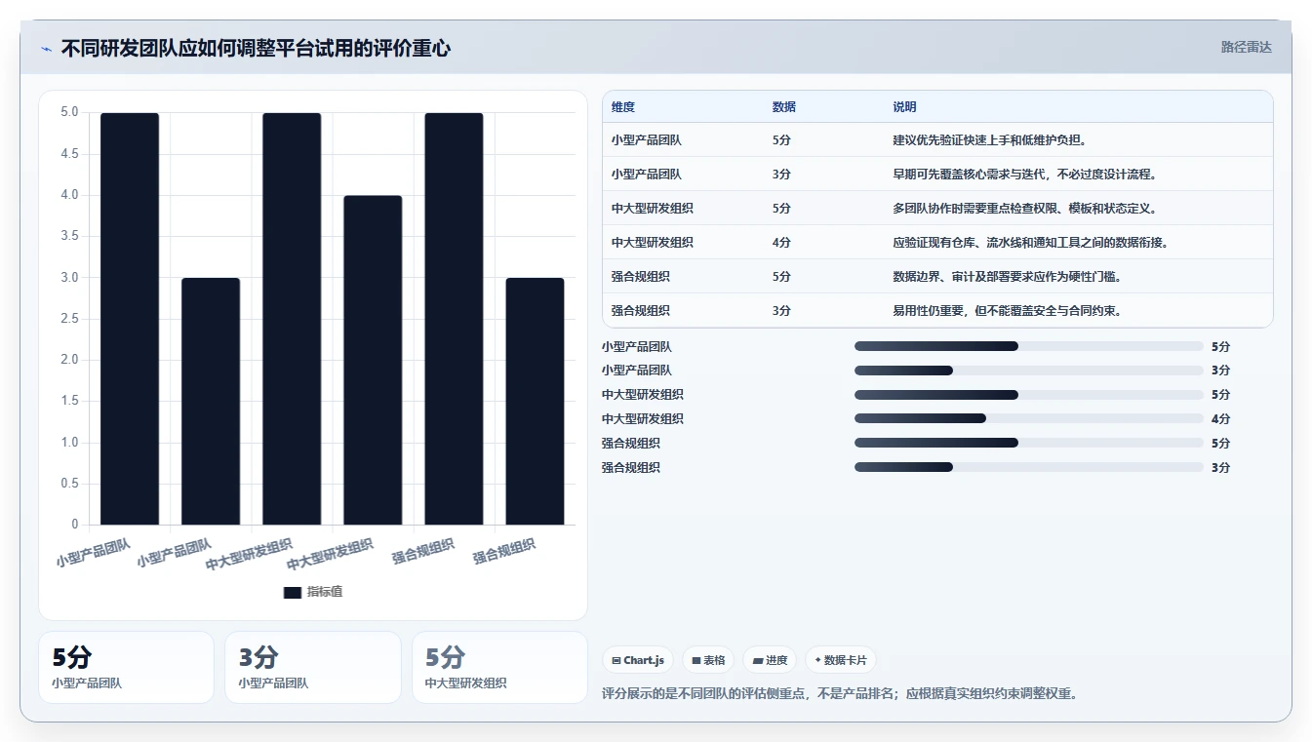The width and height of the screenshot is (1312, 742).
Task: Click the 强合规组织 chart bar with value 5
Action: (x=454, y=319)
